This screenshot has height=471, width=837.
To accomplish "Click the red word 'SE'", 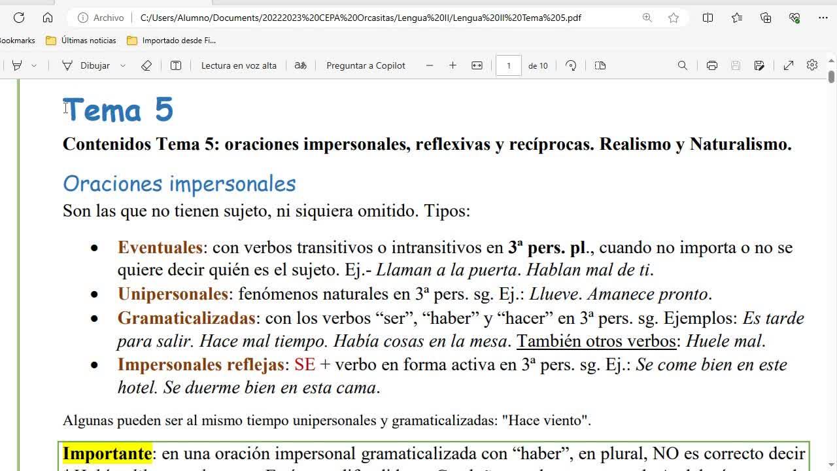I will point(305,364).
